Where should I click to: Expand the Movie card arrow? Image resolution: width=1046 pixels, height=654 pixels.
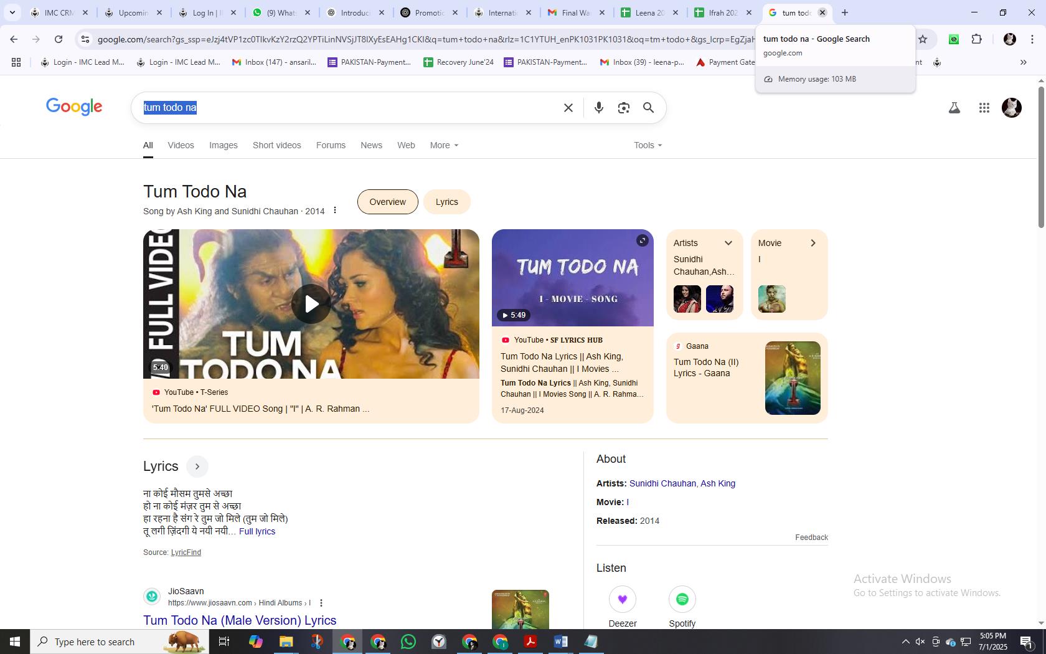pos(813,243)
